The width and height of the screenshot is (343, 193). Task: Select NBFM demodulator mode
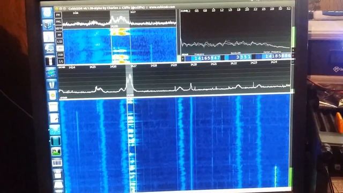click(x=58, y=28)
